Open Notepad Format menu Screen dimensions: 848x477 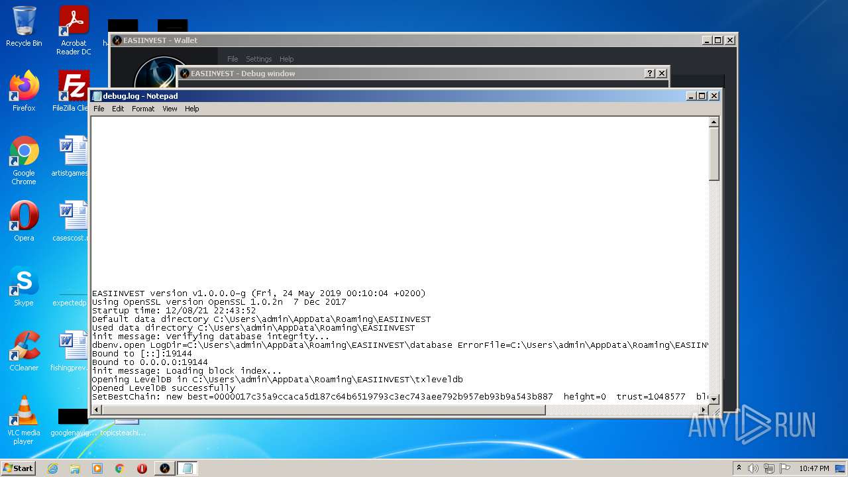pyautogui.click(x=143, y=109)
